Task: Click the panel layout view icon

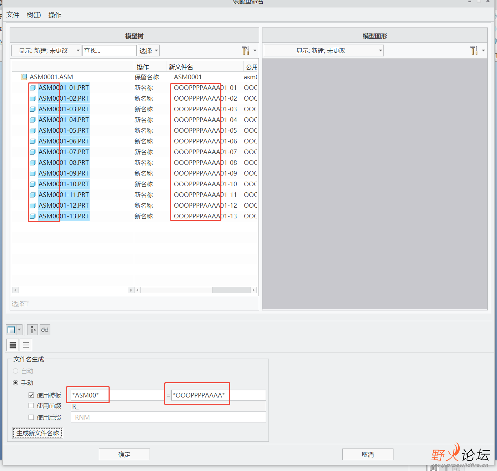Action: (x=11, y=330)
